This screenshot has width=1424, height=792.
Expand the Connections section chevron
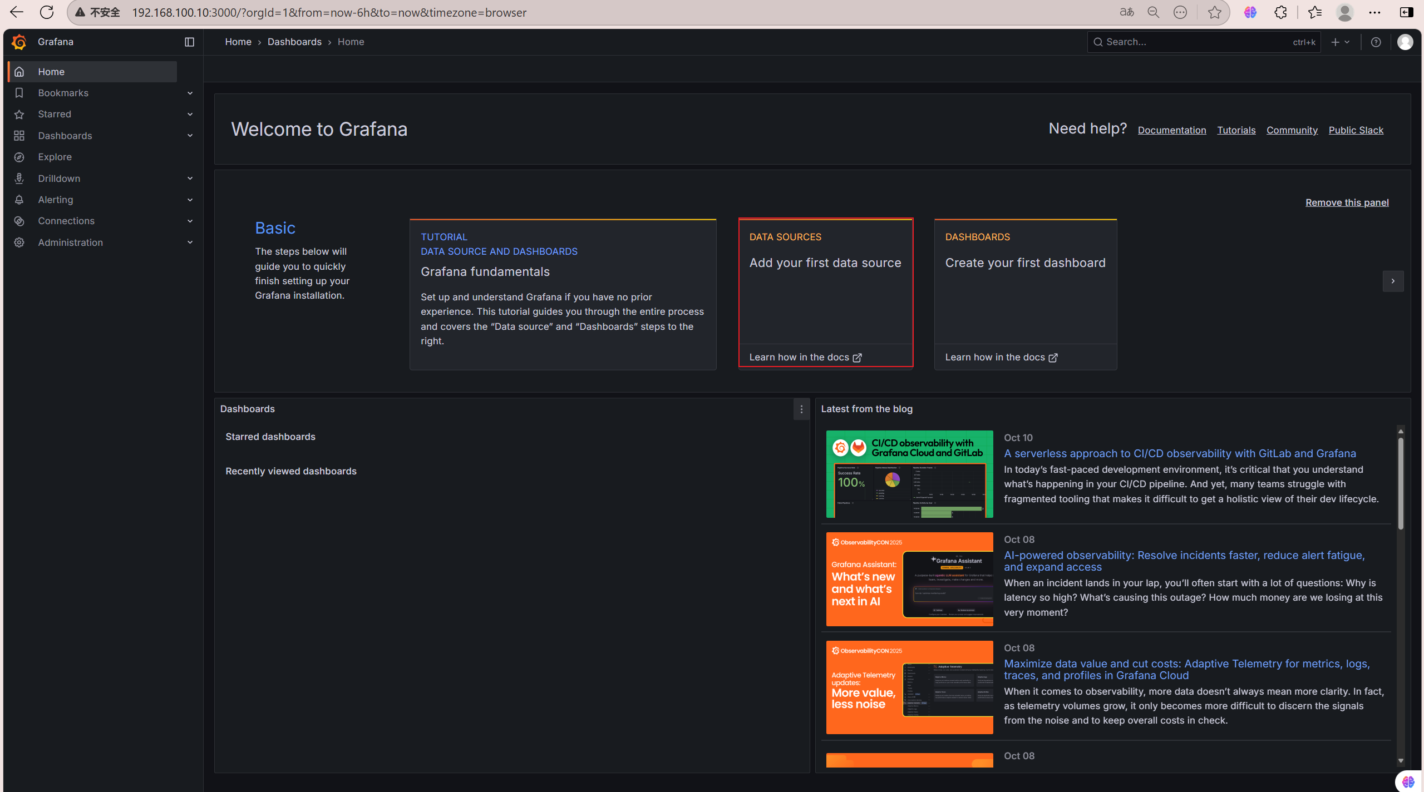(x=190, y=221)
